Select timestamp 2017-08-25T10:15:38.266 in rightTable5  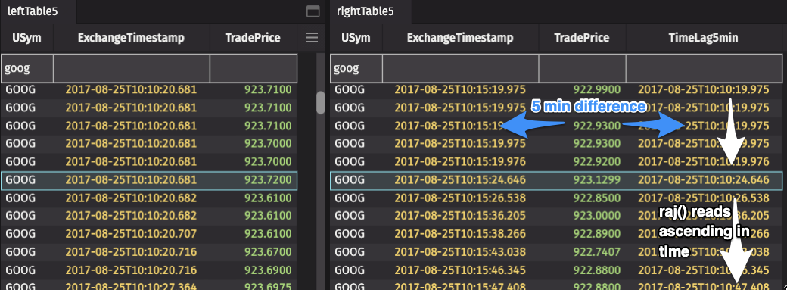tap(460, 234)
